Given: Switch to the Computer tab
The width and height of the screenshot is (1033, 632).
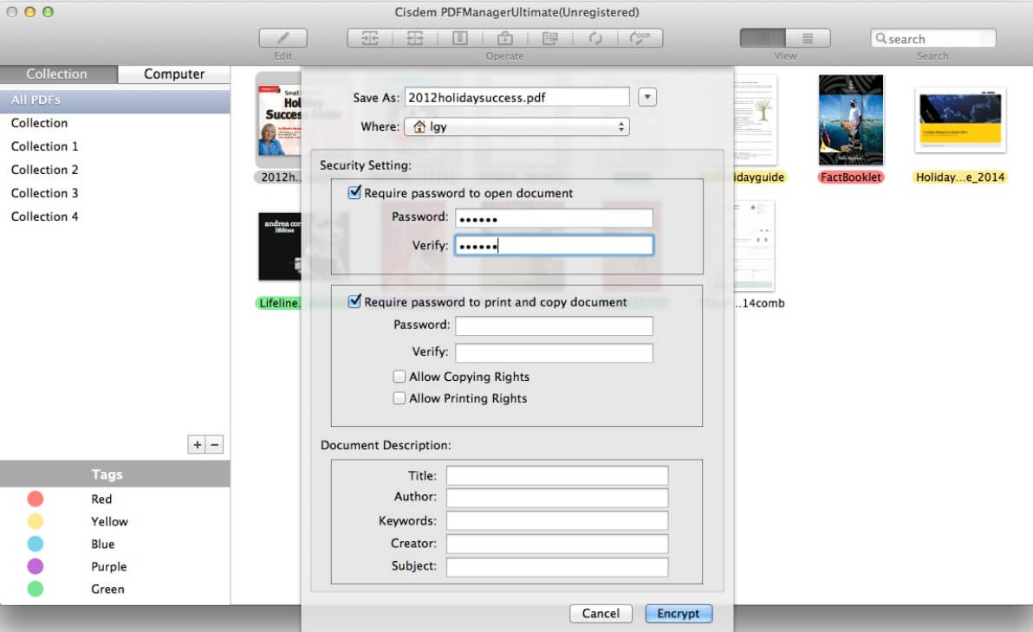Looking at the screenshot, I should pos(173,74).
